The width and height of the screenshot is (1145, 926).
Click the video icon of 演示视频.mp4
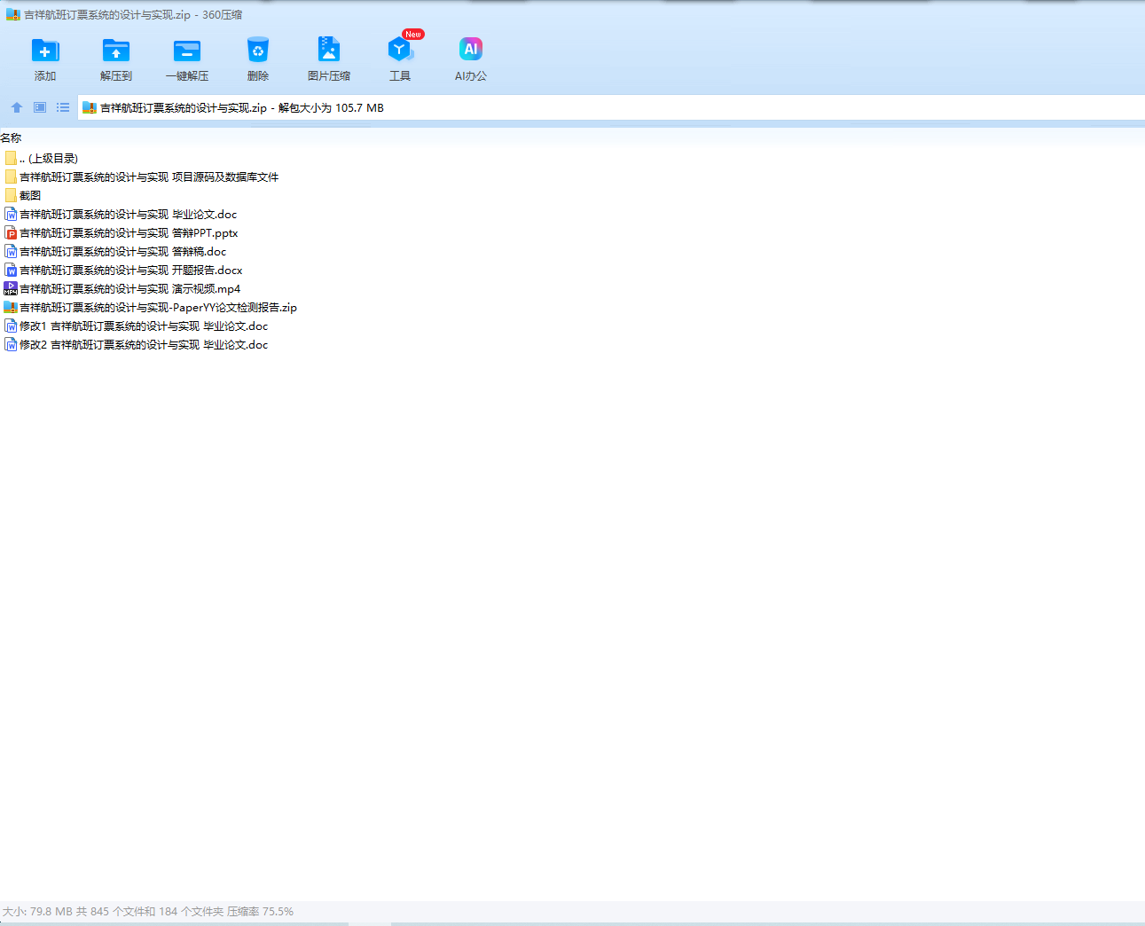11,288
